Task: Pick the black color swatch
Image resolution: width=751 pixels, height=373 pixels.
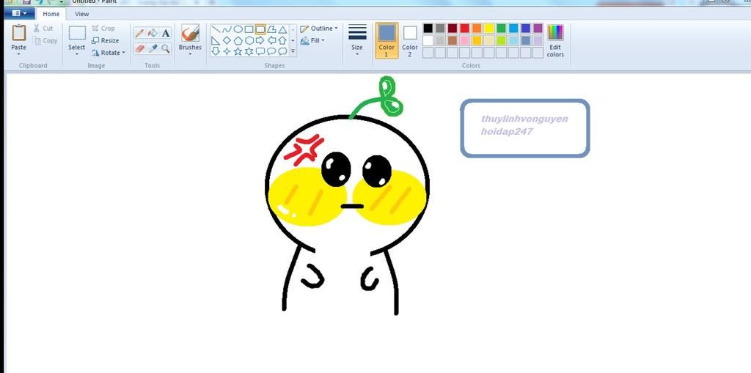Action: point(428,29)
